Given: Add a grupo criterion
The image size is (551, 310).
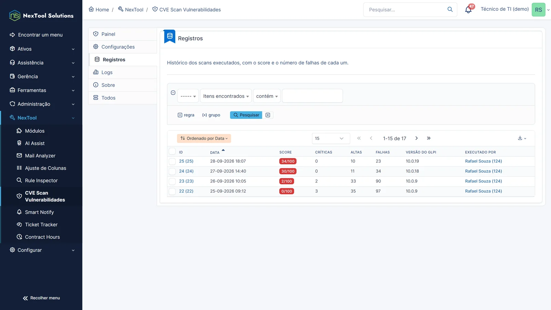Looking at the screenshot, I should coord(211,115).
